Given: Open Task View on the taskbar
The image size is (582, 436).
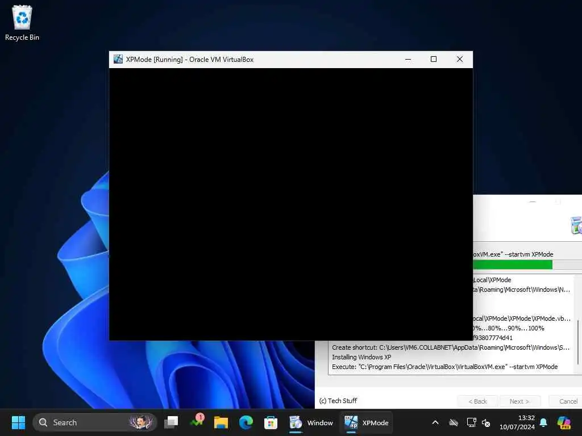Looking at the screenshot, I should pyautogui.click(x=171, y=422).
